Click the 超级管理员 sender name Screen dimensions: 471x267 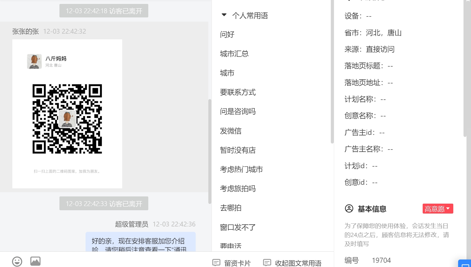pos(131,224)
